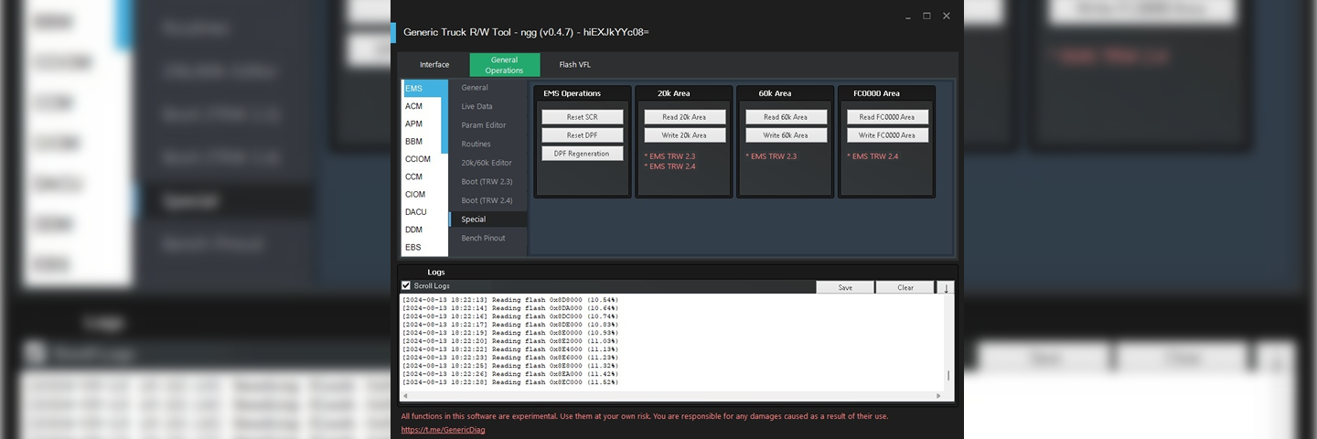Go to Bench Pinout section
Viewport: 1317px width, 439px height.
coord(483,239)
